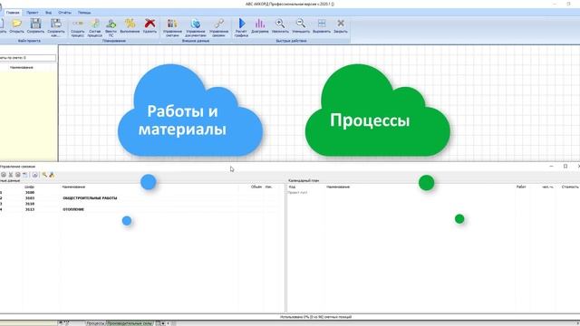This screenshot has height=326, width=580.
Task: Open the Проект ribbon tab
Action: (33, 13)
